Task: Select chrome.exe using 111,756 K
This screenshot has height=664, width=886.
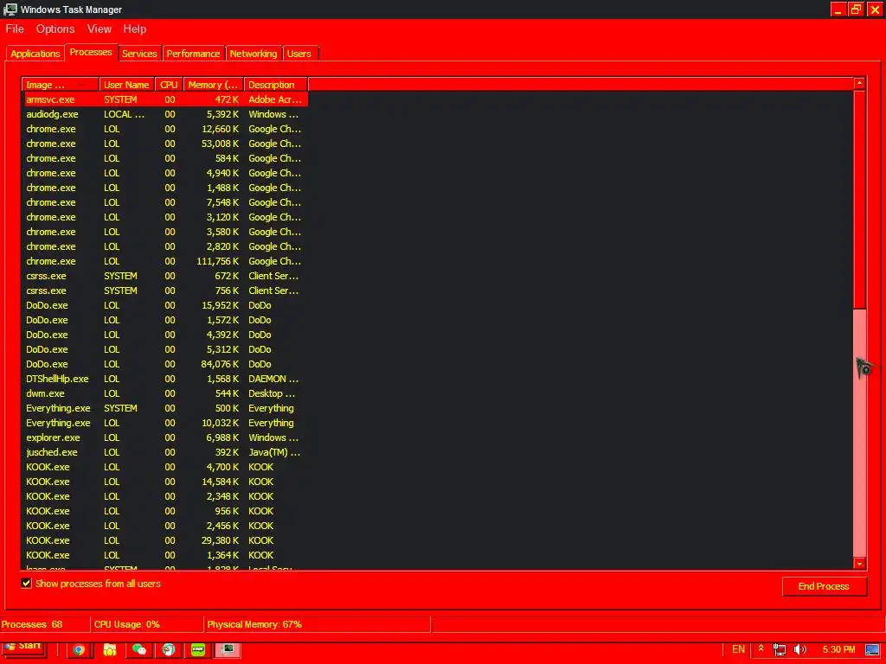Action: coord(165,261)
